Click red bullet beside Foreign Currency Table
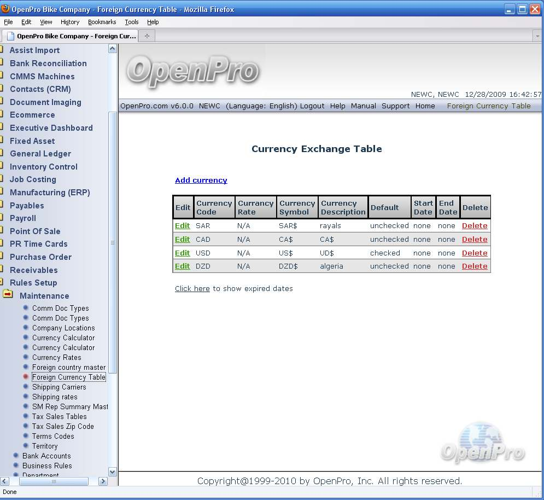This screenshot has width=544, height=500. [x=26, y=377]
